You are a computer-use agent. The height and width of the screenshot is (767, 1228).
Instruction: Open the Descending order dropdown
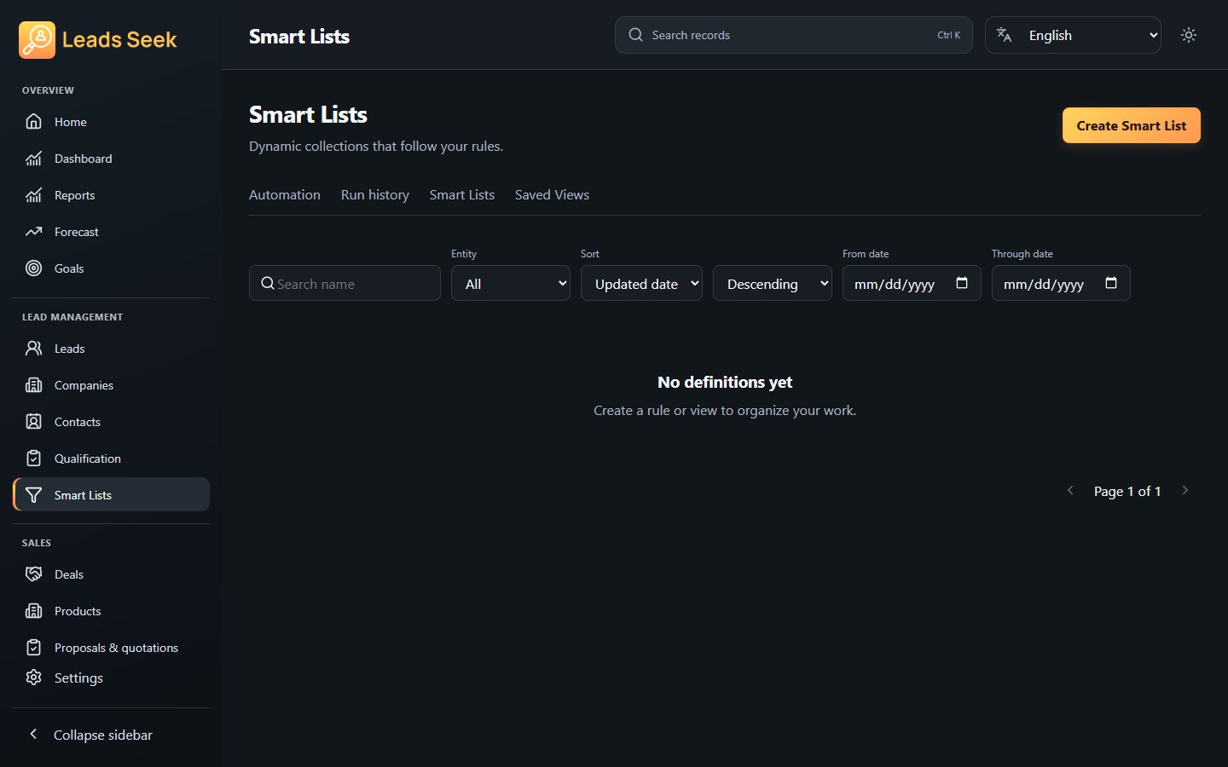click(773, 283)
